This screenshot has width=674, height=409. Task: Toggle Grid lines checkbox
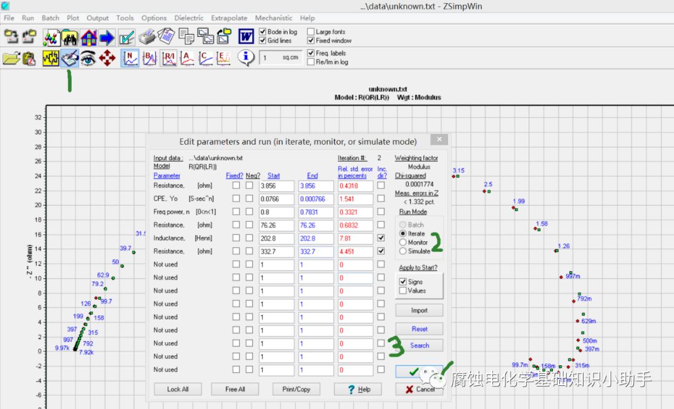click(263, 41)
